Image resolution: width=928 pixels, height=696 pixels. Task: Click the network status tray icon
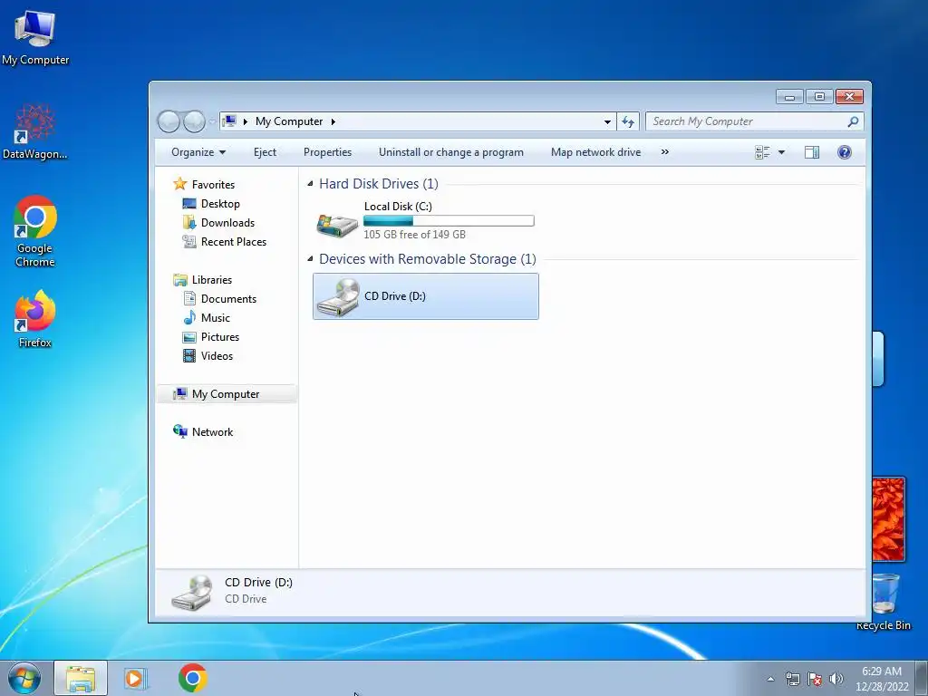click(x=792, y=679)
